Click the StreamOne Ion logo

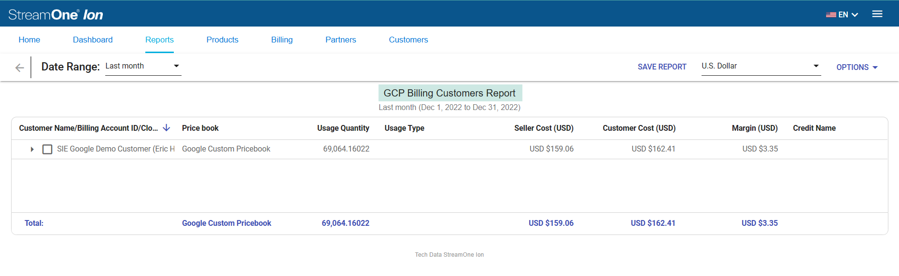tap(56, 14)
